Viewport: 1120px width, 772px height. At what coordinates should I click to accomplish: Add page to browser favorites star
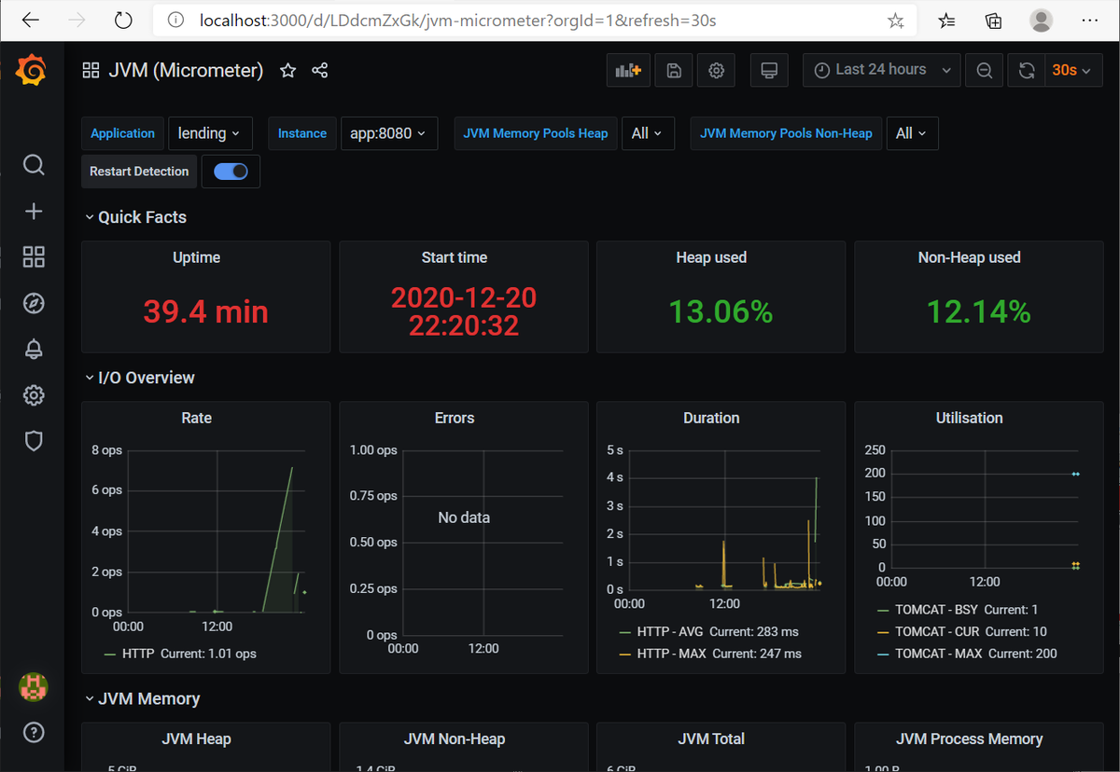click(895, 21)
